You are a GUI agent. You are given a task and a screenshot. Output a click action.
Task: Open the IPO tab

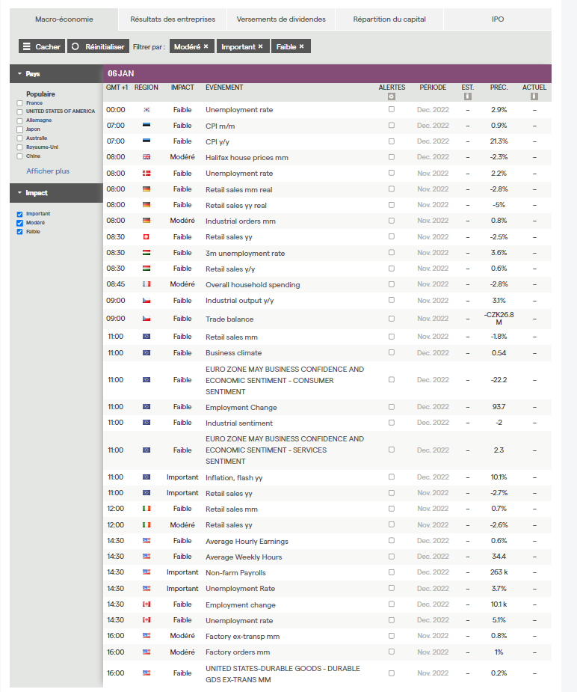498,19
